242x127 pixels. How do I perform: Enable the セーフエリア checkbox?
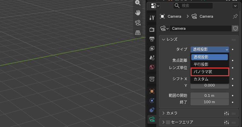pos(168,122)
